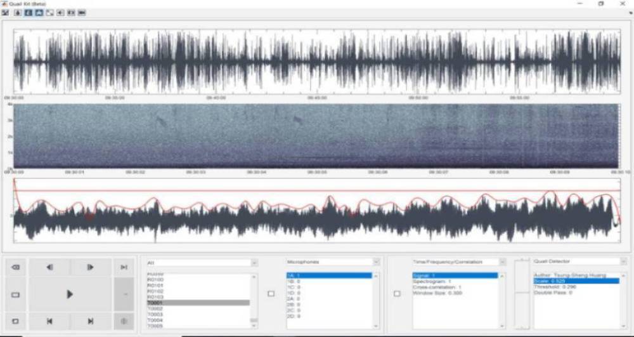Click scroll-up arrow of detector parameter list
This screenshot has height=337, width=634.
pos(623,276)
